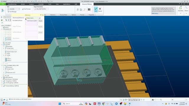Open the Read more link
Viewport: 189px width, 106px height.
(155, 13)
